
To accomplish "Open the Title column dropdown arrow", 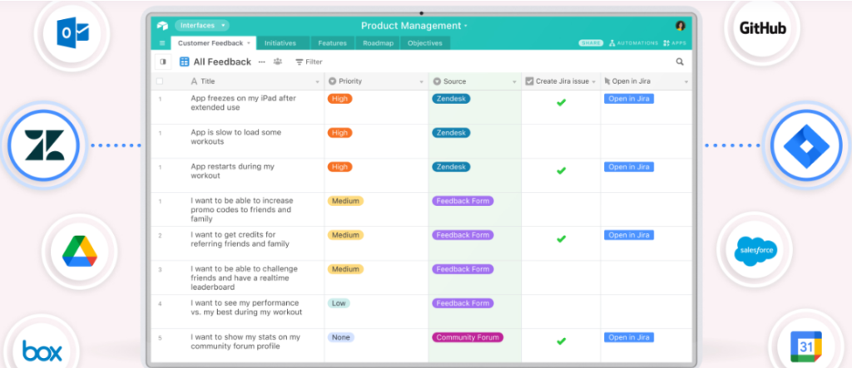I will pyautogui.click(x=318, y=82).
